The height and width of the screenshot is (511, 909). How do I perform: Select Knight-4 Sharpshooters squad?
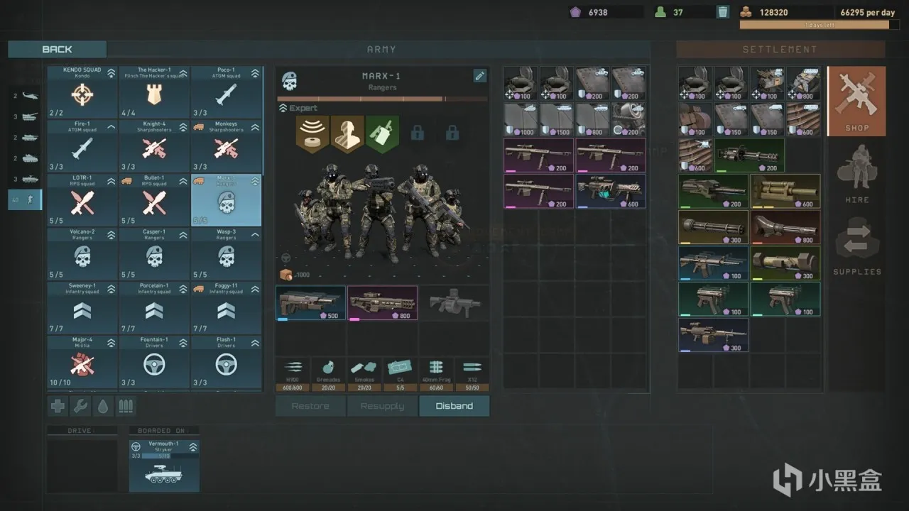154,146
